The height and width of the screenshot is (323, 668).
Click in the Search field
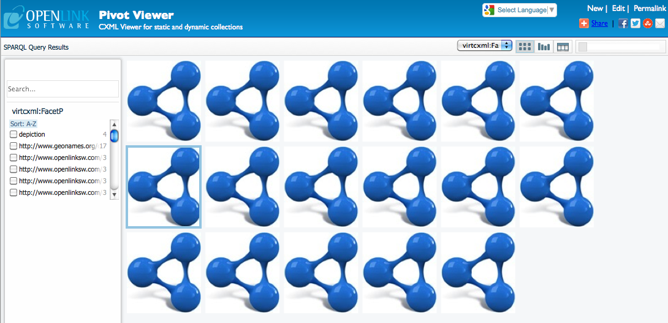pos(63,89)
